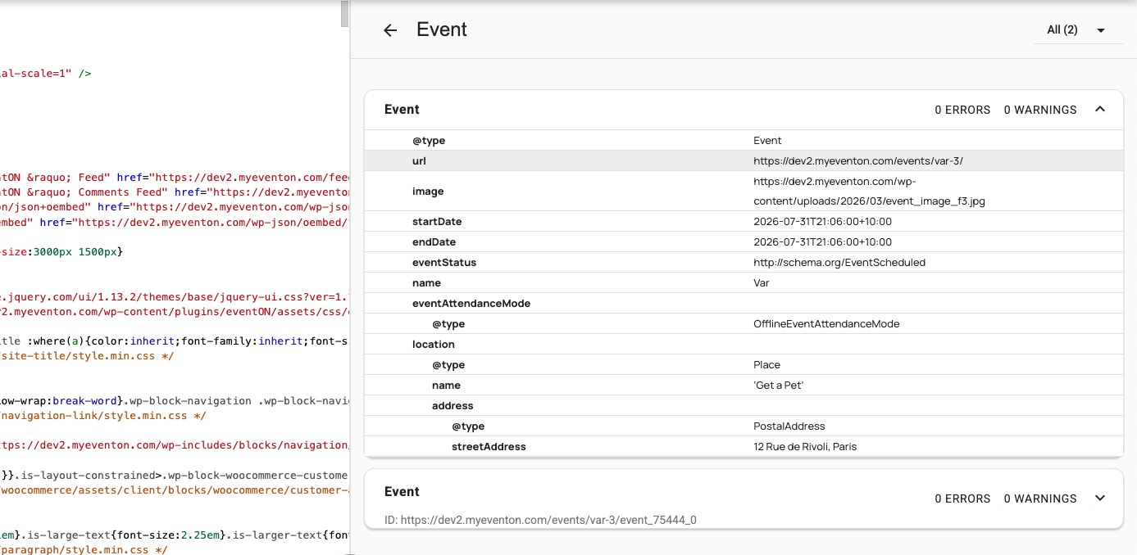1137x555 pixels.
Task: Select the endDate row label
Action: (434, 242)
